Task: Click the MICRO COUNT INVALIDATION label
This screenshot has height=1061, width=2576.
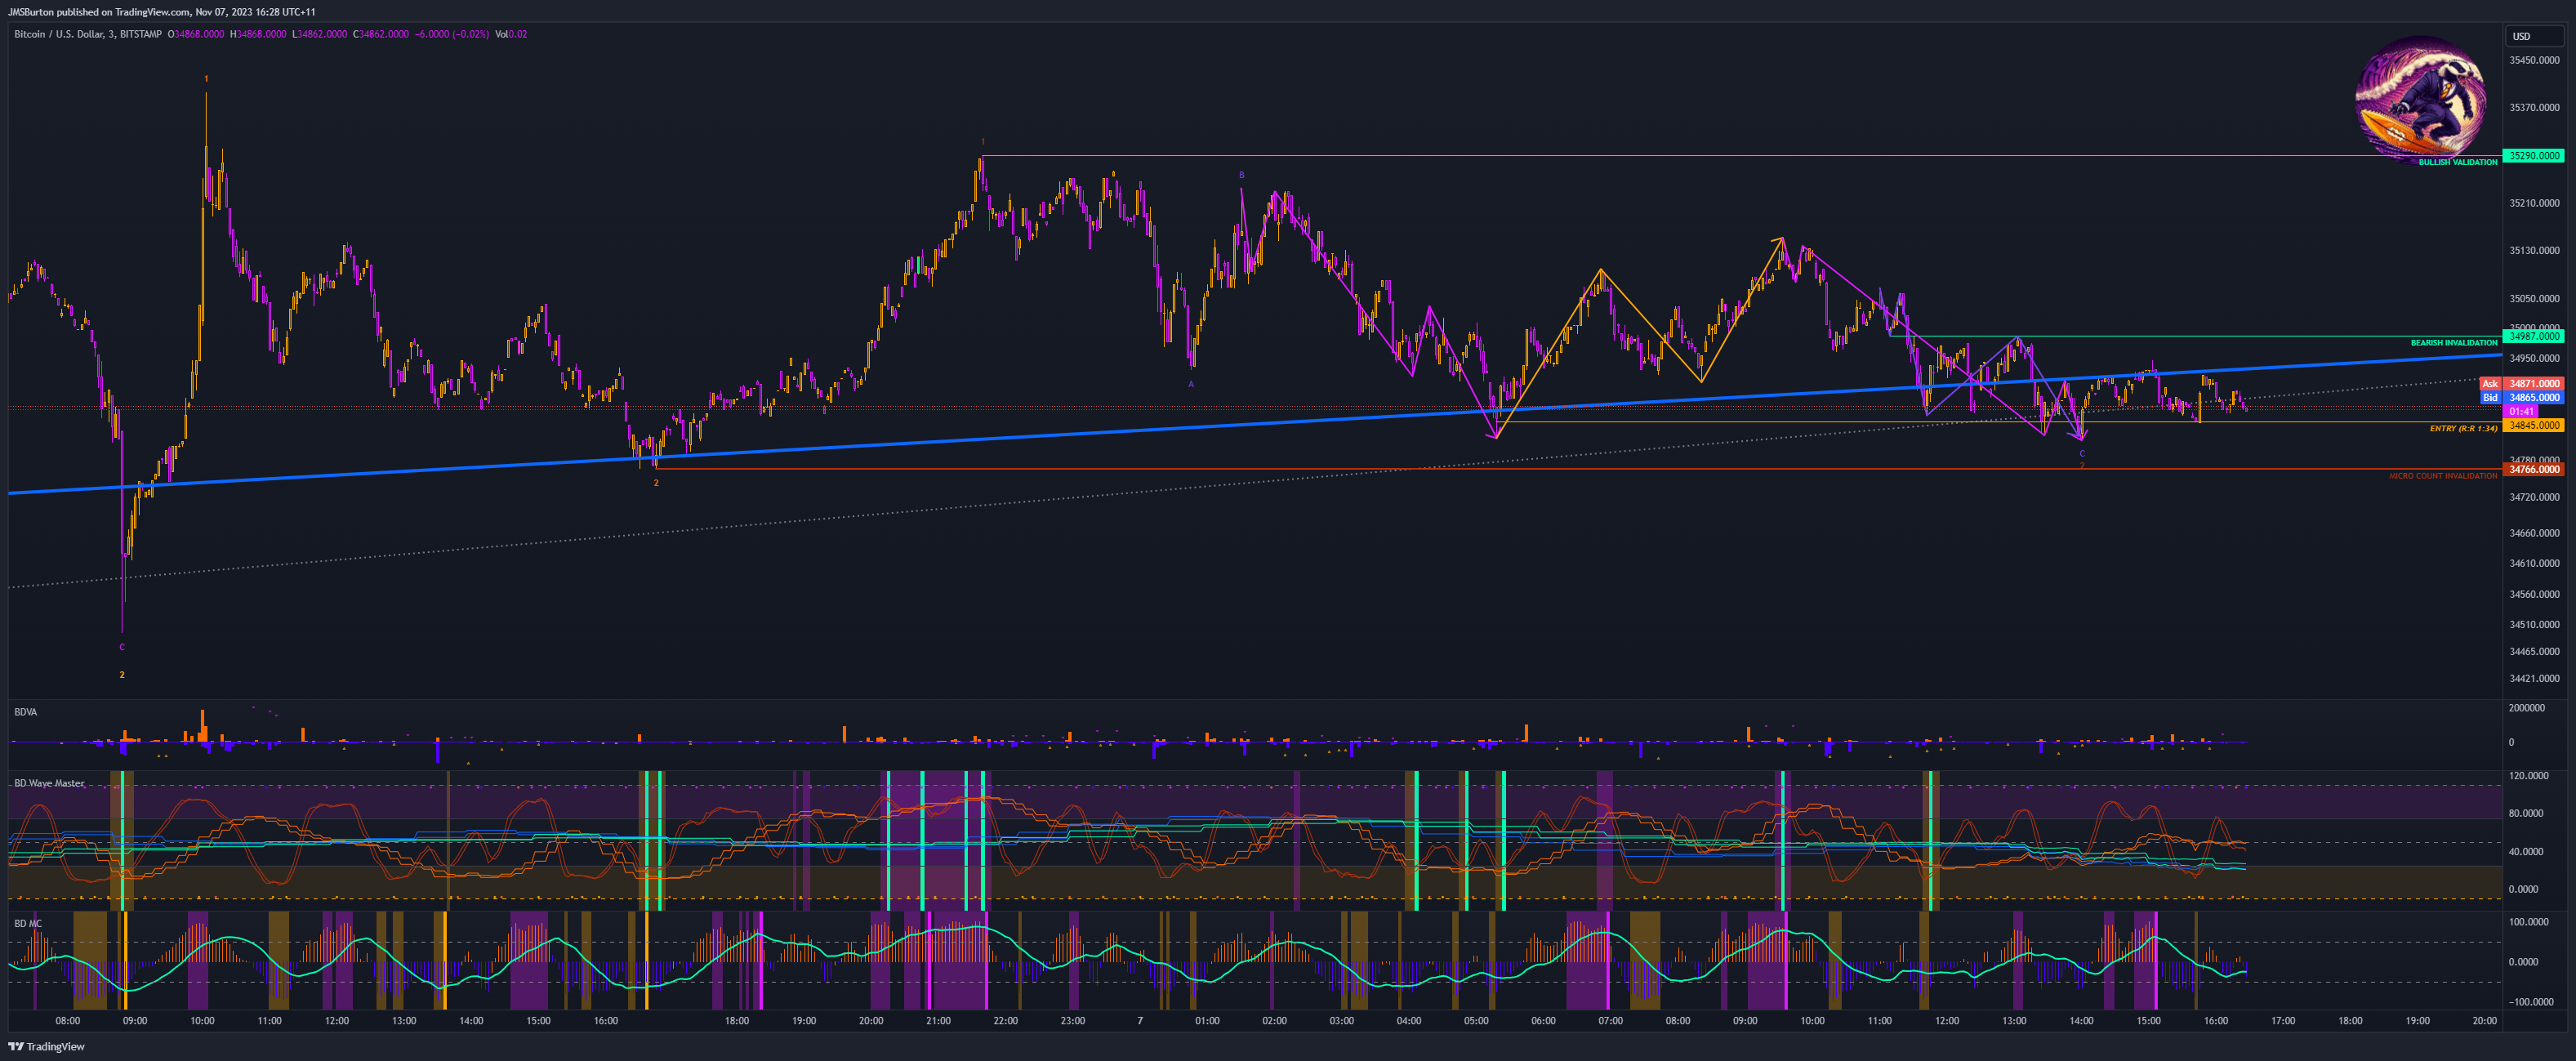Action: [2443, 476]
